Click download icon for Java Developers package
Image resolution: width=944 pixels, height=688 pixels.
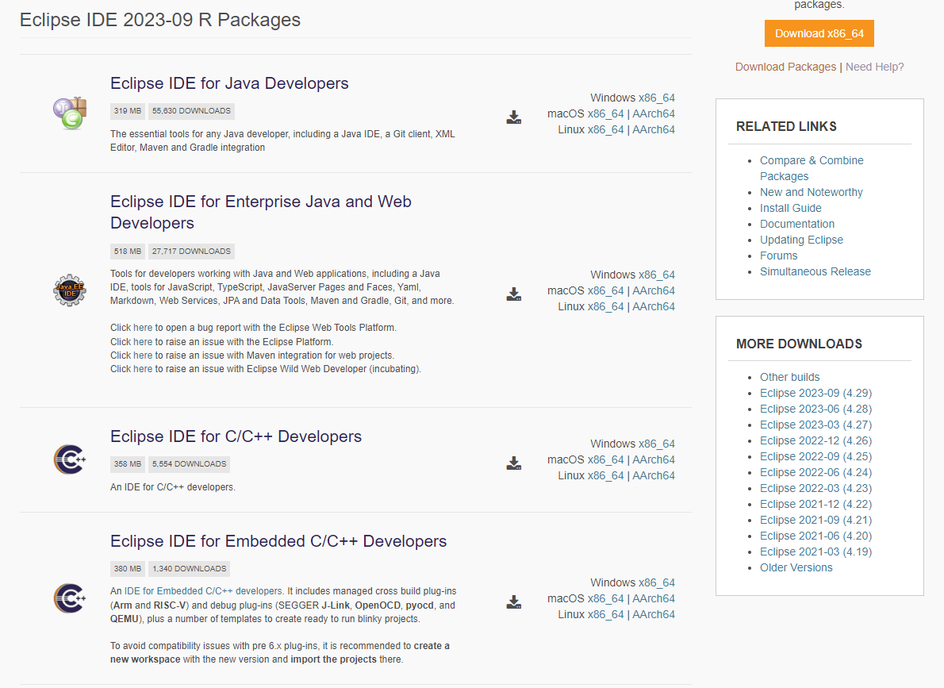pyautogui.click(x=513, y=117)
